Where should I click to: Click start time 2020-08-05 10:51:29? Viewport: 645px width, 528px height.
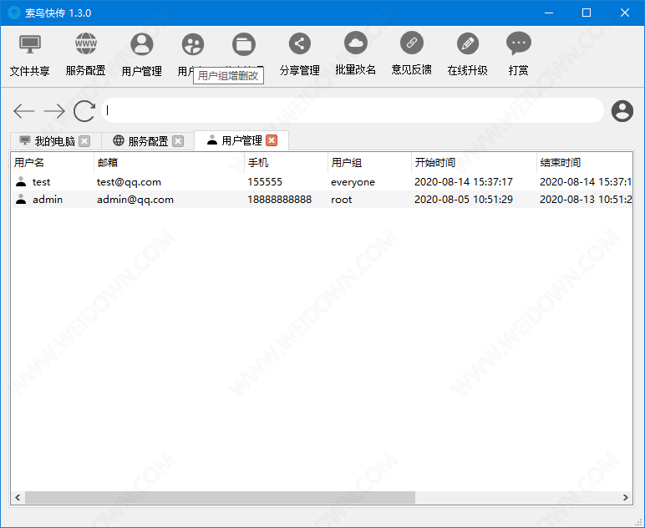[464, 200]
